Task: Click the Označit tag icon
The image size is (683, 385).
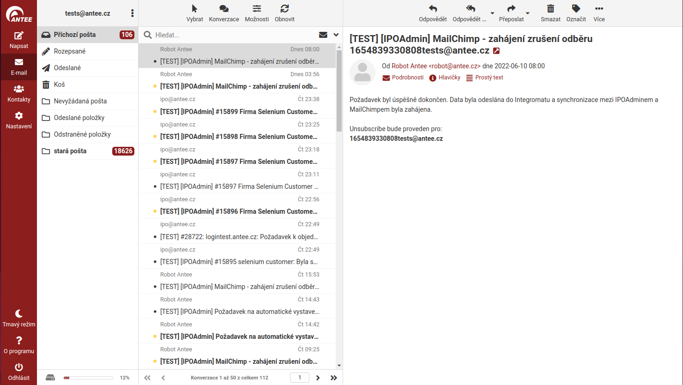Action: coord(576,9)
